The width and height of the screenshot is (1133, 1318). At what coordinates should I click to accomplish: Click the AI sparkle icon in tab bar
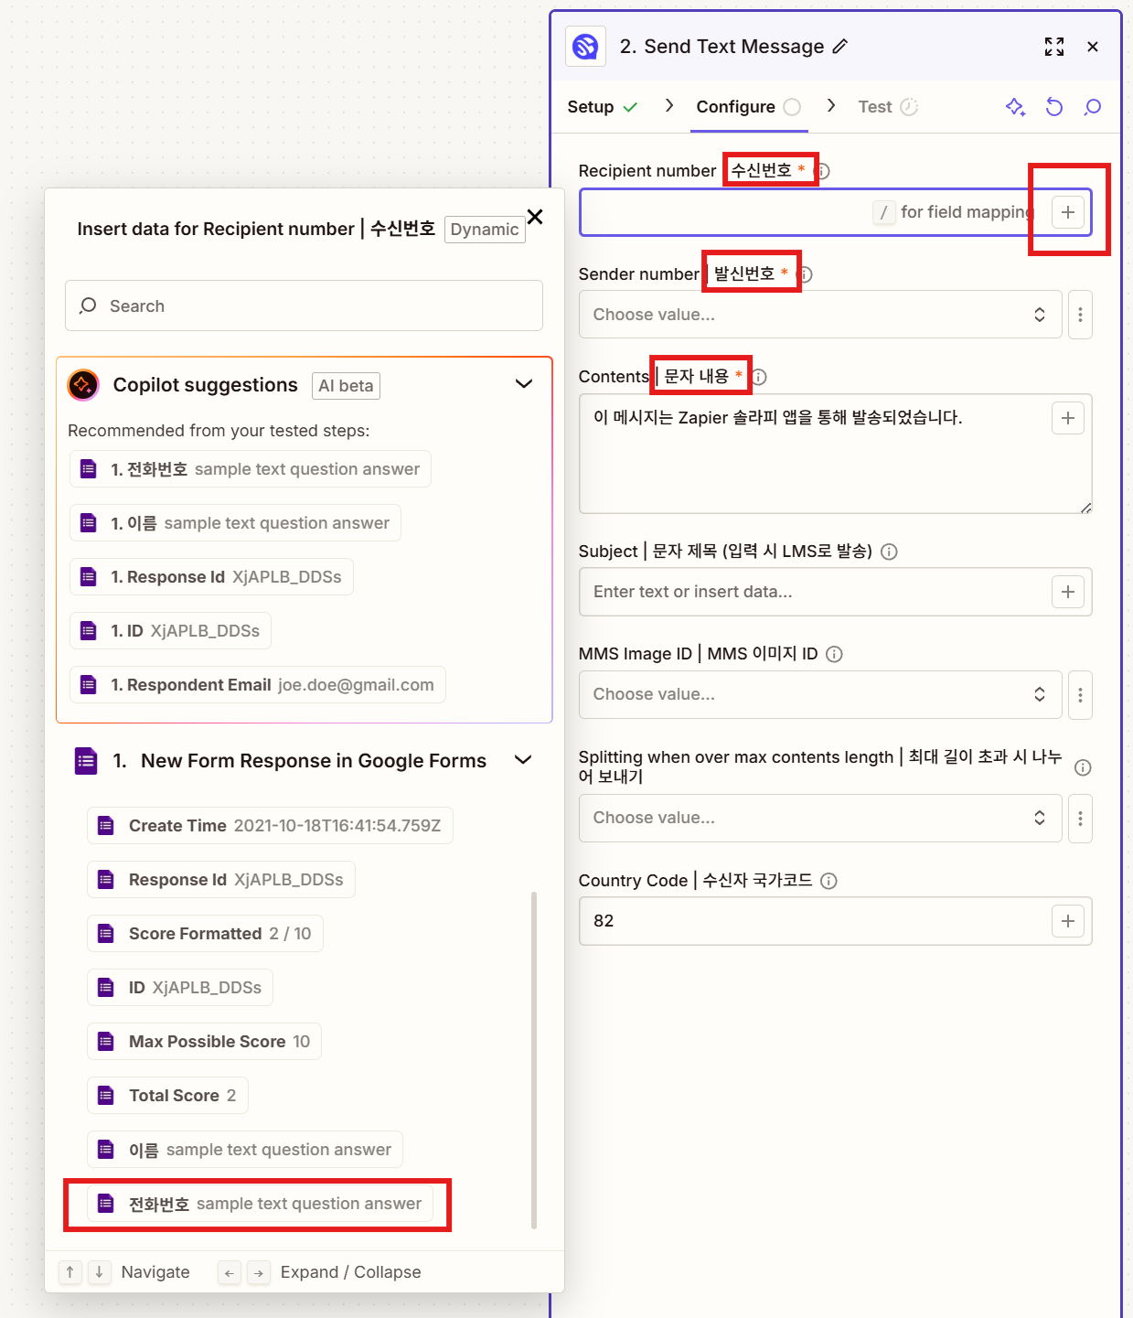click(1015, 107)
